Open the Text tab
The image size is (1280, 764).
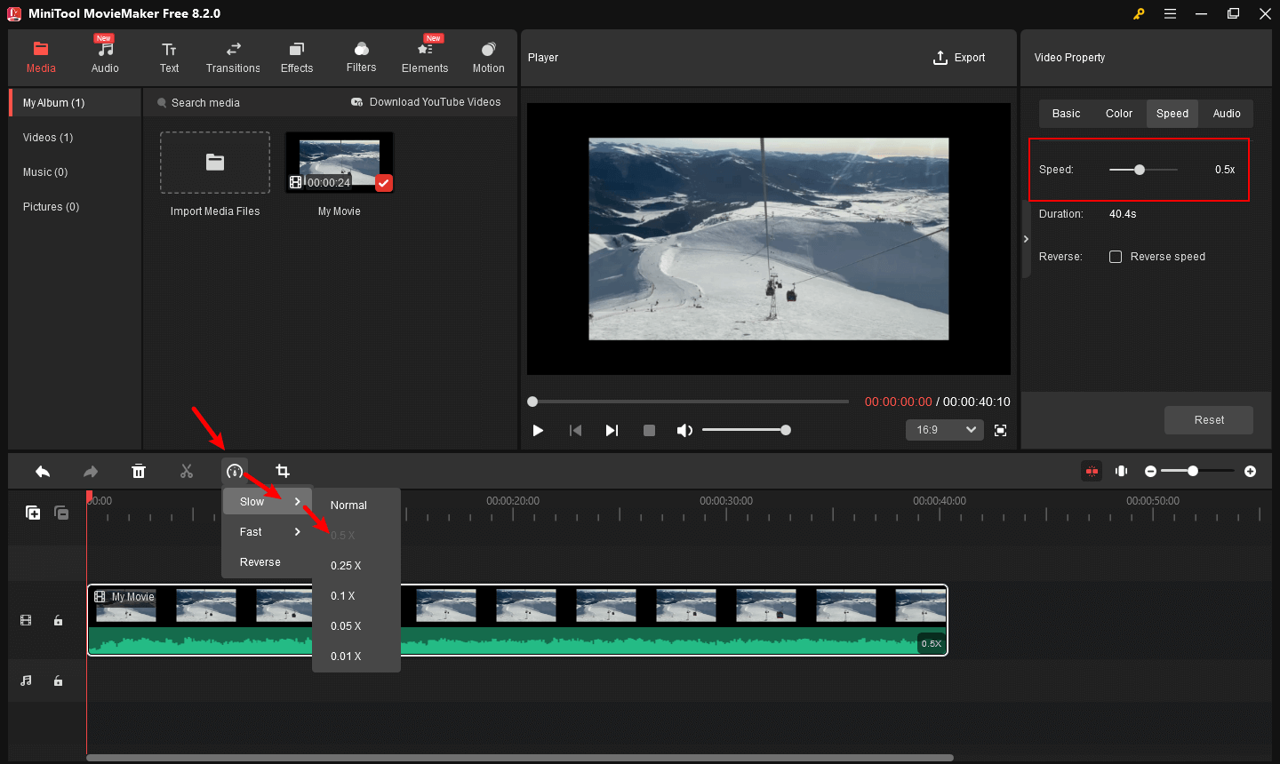169,58
